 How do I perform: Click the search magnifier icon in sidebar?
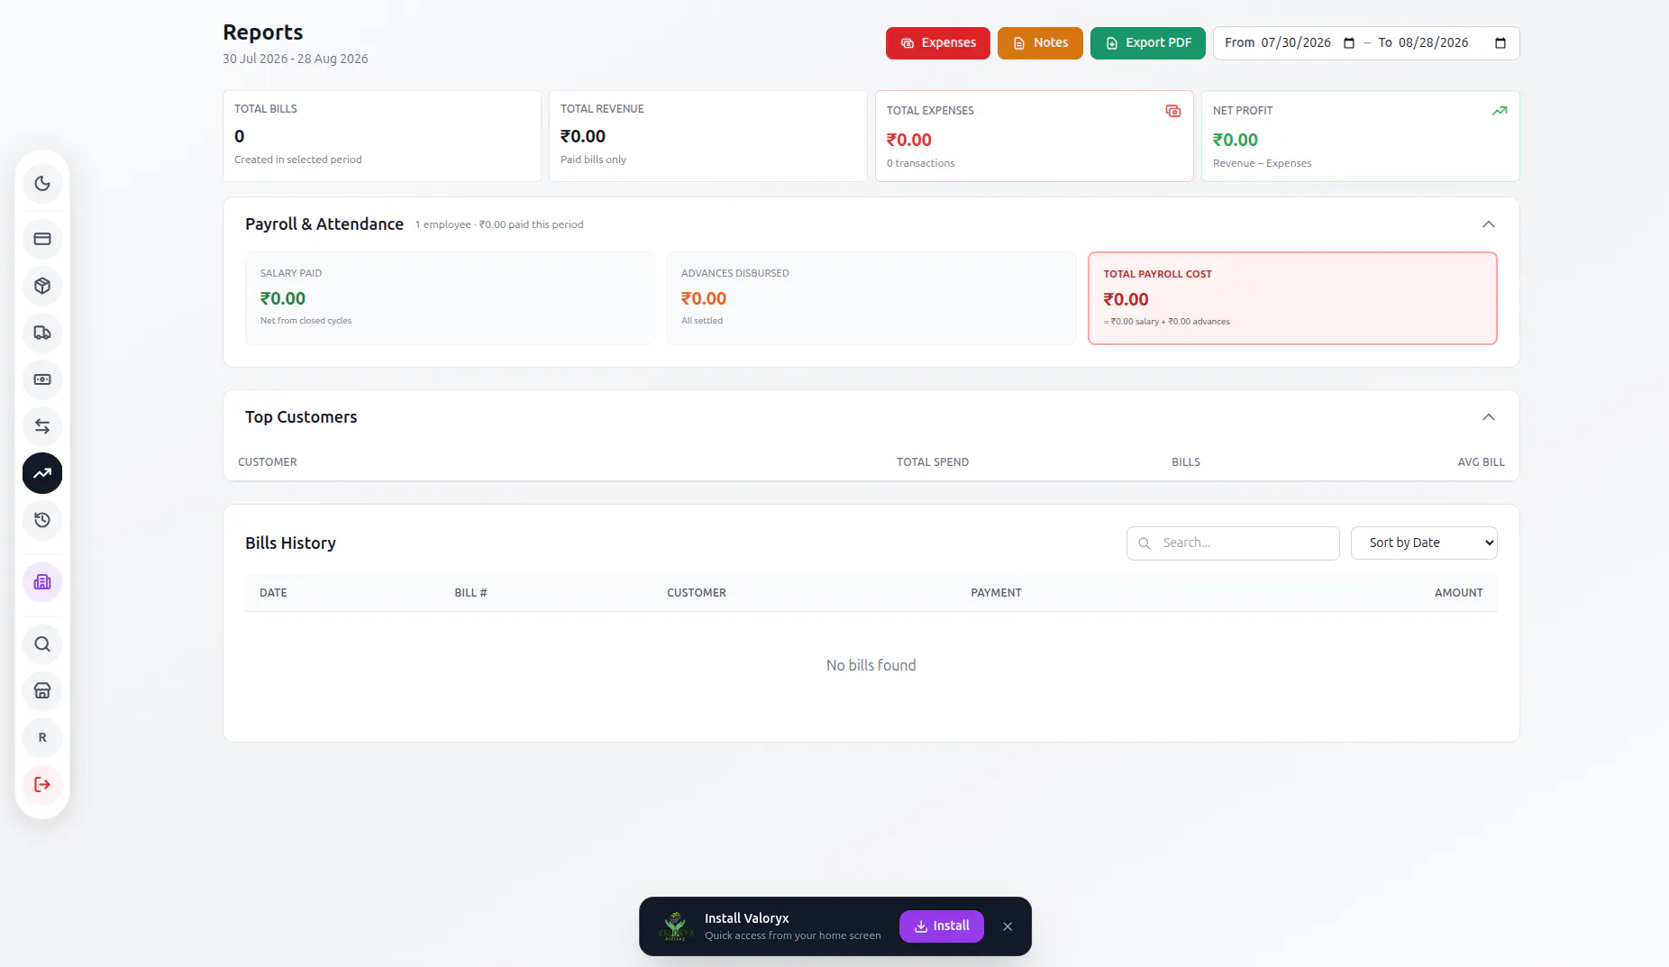[42, 644]
